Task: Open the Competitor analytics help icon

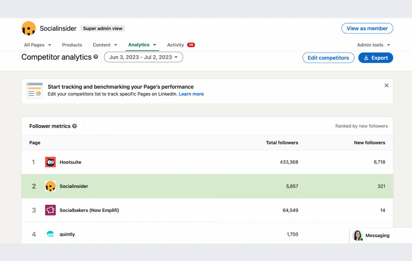Action: [96, 57]
